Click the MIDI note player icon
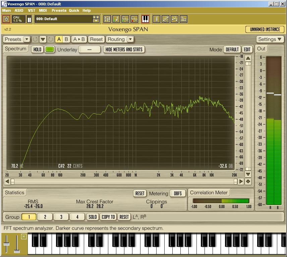Viewport: 287px width, 257px height. point(116,19)
